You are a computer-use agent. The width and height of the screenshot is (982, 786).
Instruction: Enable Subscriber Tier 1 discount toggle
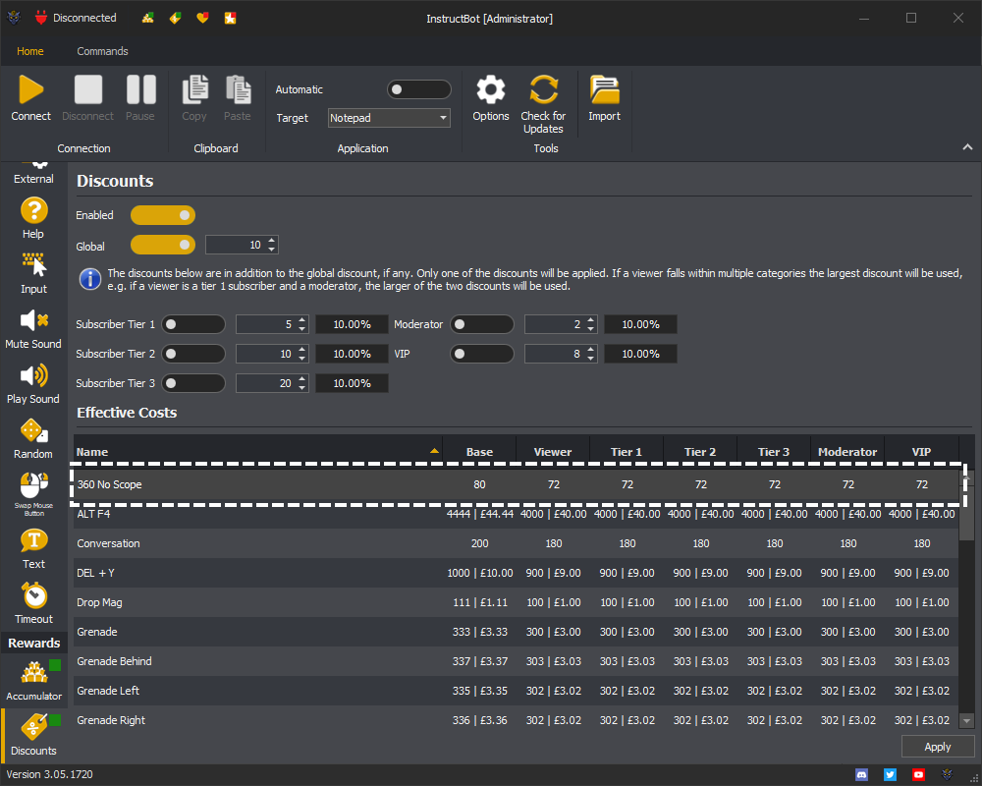click(x=193, y=324)
